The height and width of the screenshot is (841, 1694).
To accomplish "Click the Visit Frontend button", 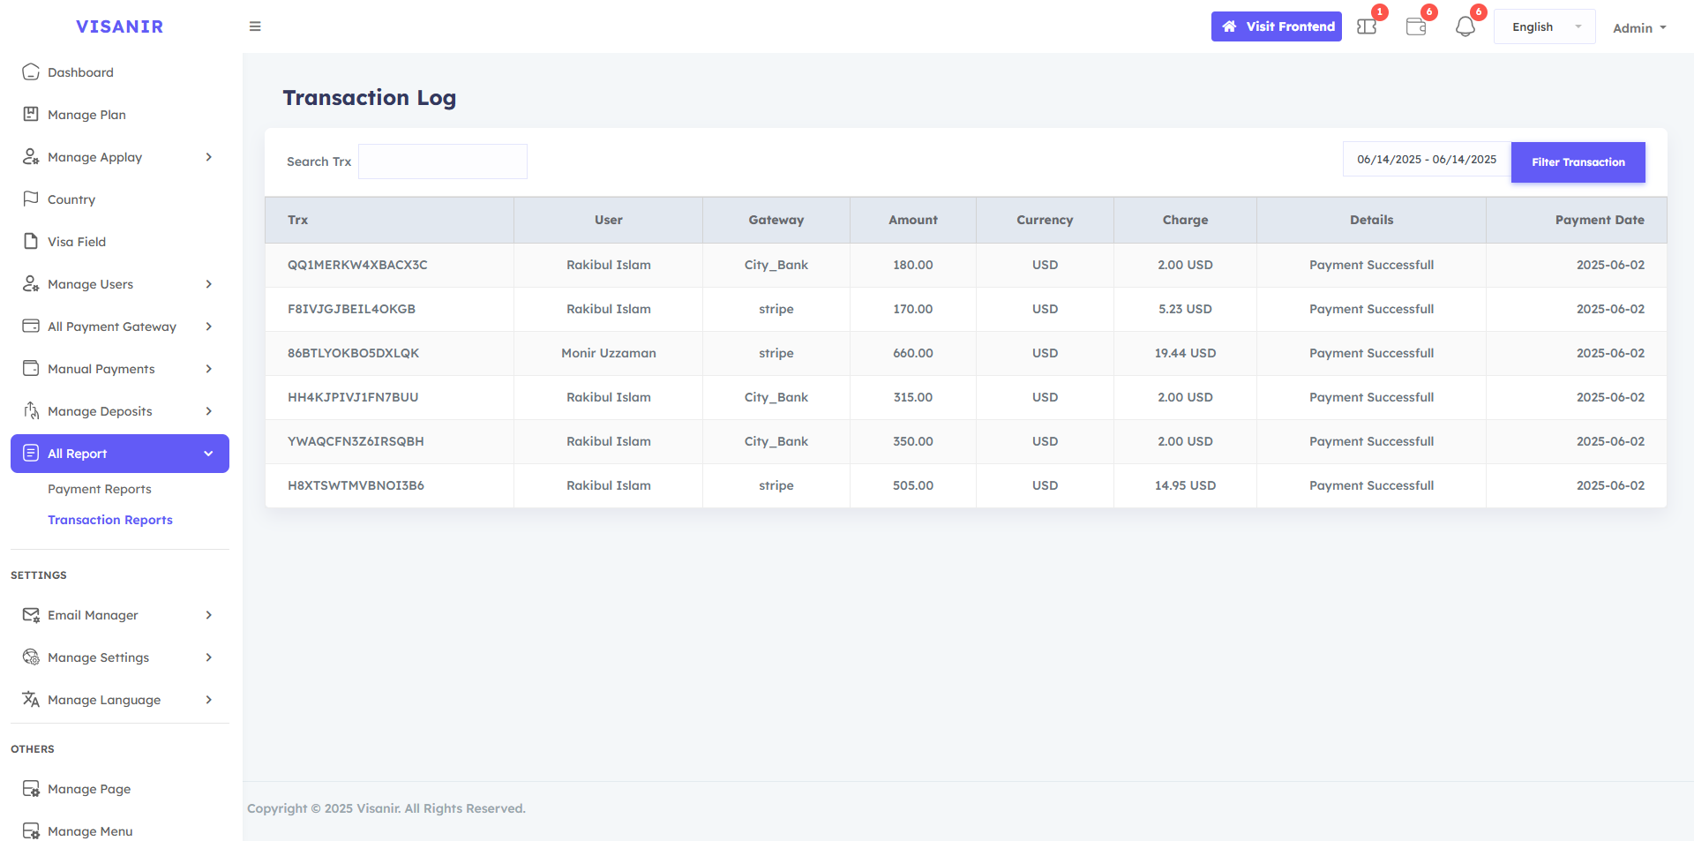I will point(1277,26).
